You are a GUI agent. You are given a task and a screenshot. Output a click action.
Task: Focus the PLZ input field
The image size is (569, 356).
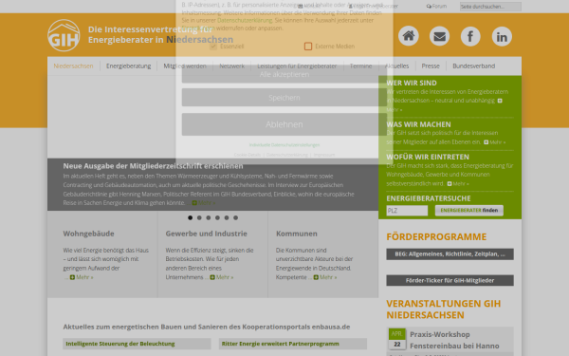coord(407,211)
